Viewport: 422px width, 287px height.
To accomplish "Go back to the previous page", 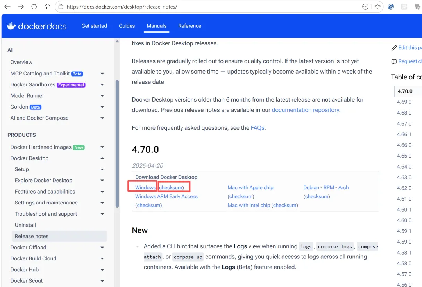I will pos(7,7).
